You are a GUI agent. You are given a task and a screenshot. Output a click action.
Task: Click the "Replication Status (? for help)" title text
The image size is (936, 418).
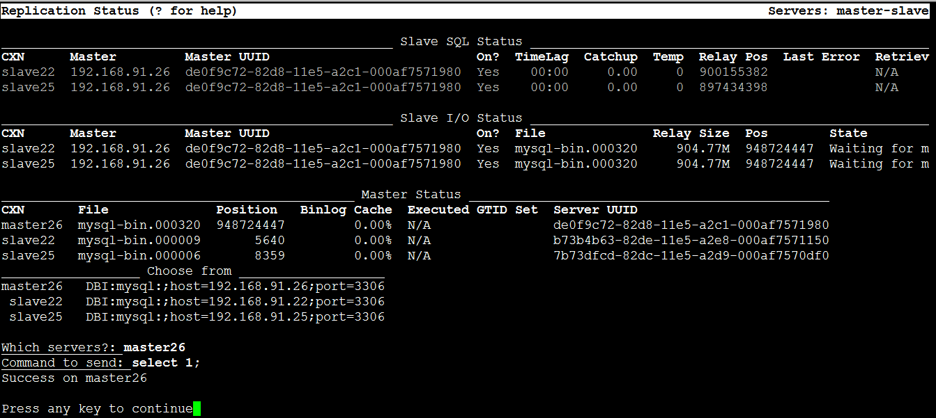(119, 11)
